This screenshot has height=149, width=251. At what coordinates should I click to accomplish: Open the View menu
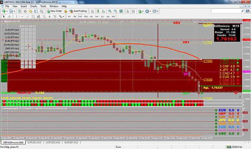15,6
